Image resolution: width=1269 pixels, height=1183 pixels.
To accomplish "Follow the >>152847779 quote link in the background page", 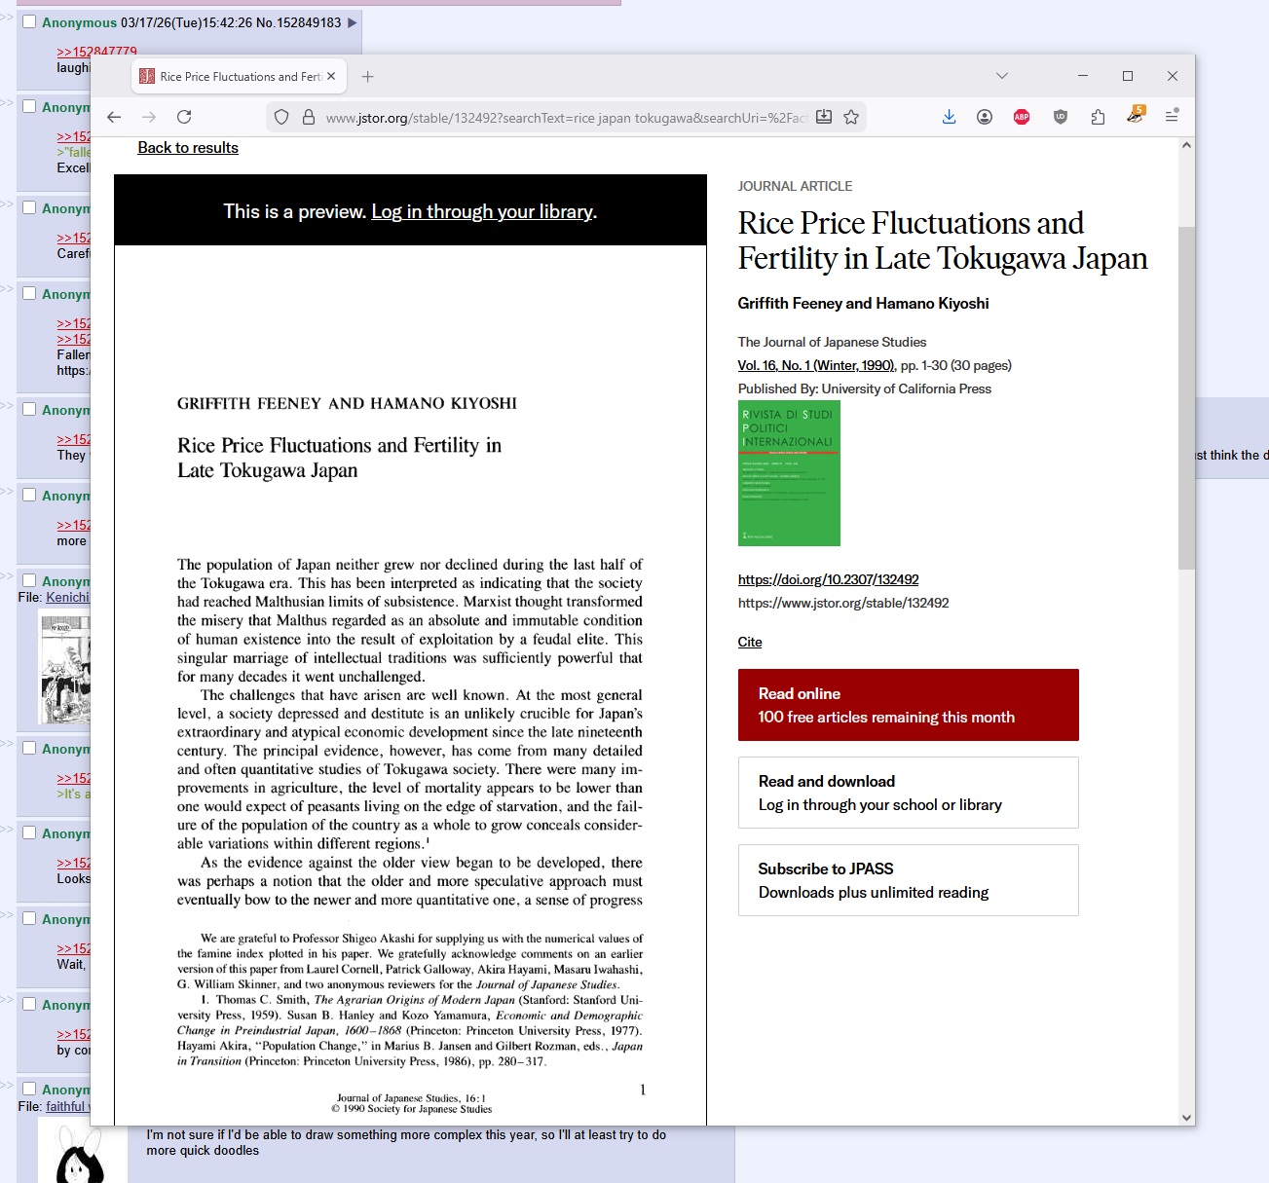I will pos(96,52).
